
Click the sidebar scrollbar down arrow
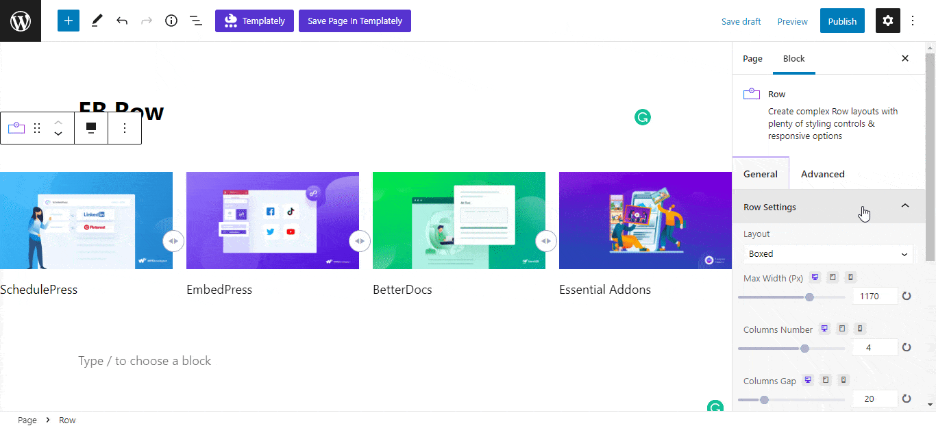(930, 405)
